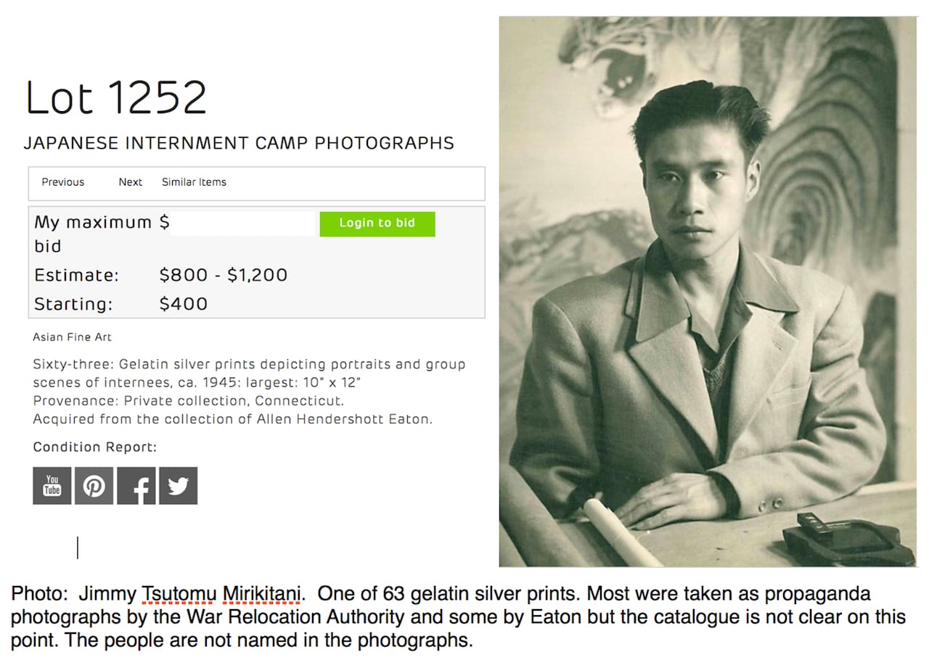
Task: Share the lot on YouTube
Action: tap(52, 485)
